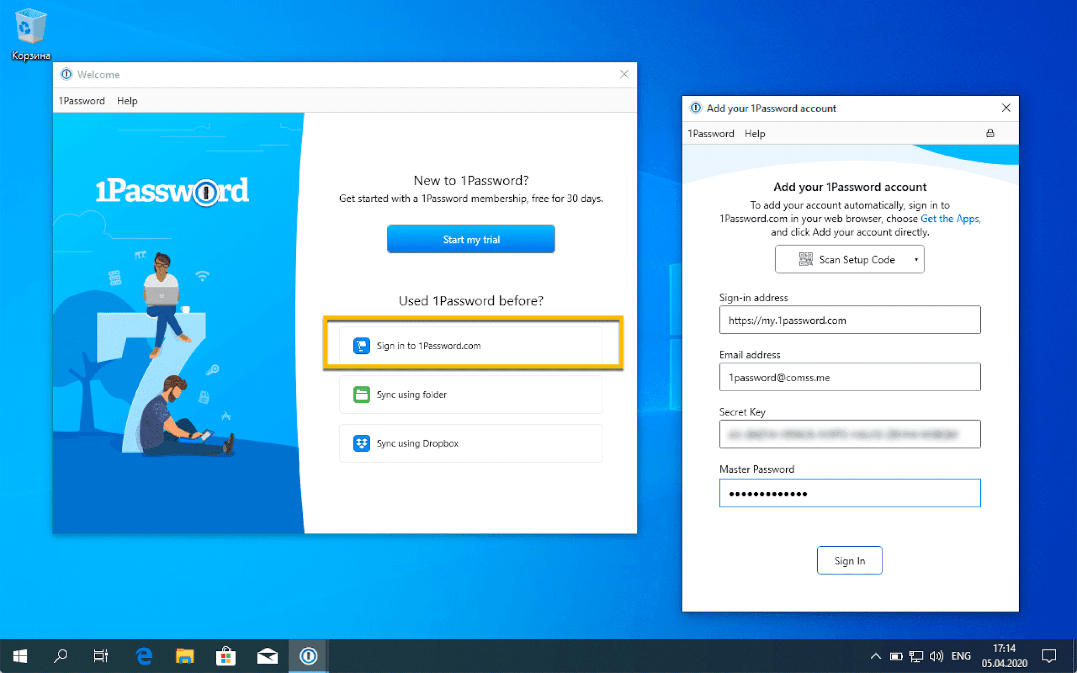Click the Sign in to 1Password.com icon

pyautogui.click(x=361, y=346)
